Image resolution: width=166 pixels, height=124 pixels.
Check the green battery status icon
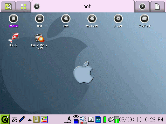coord(105,119)
